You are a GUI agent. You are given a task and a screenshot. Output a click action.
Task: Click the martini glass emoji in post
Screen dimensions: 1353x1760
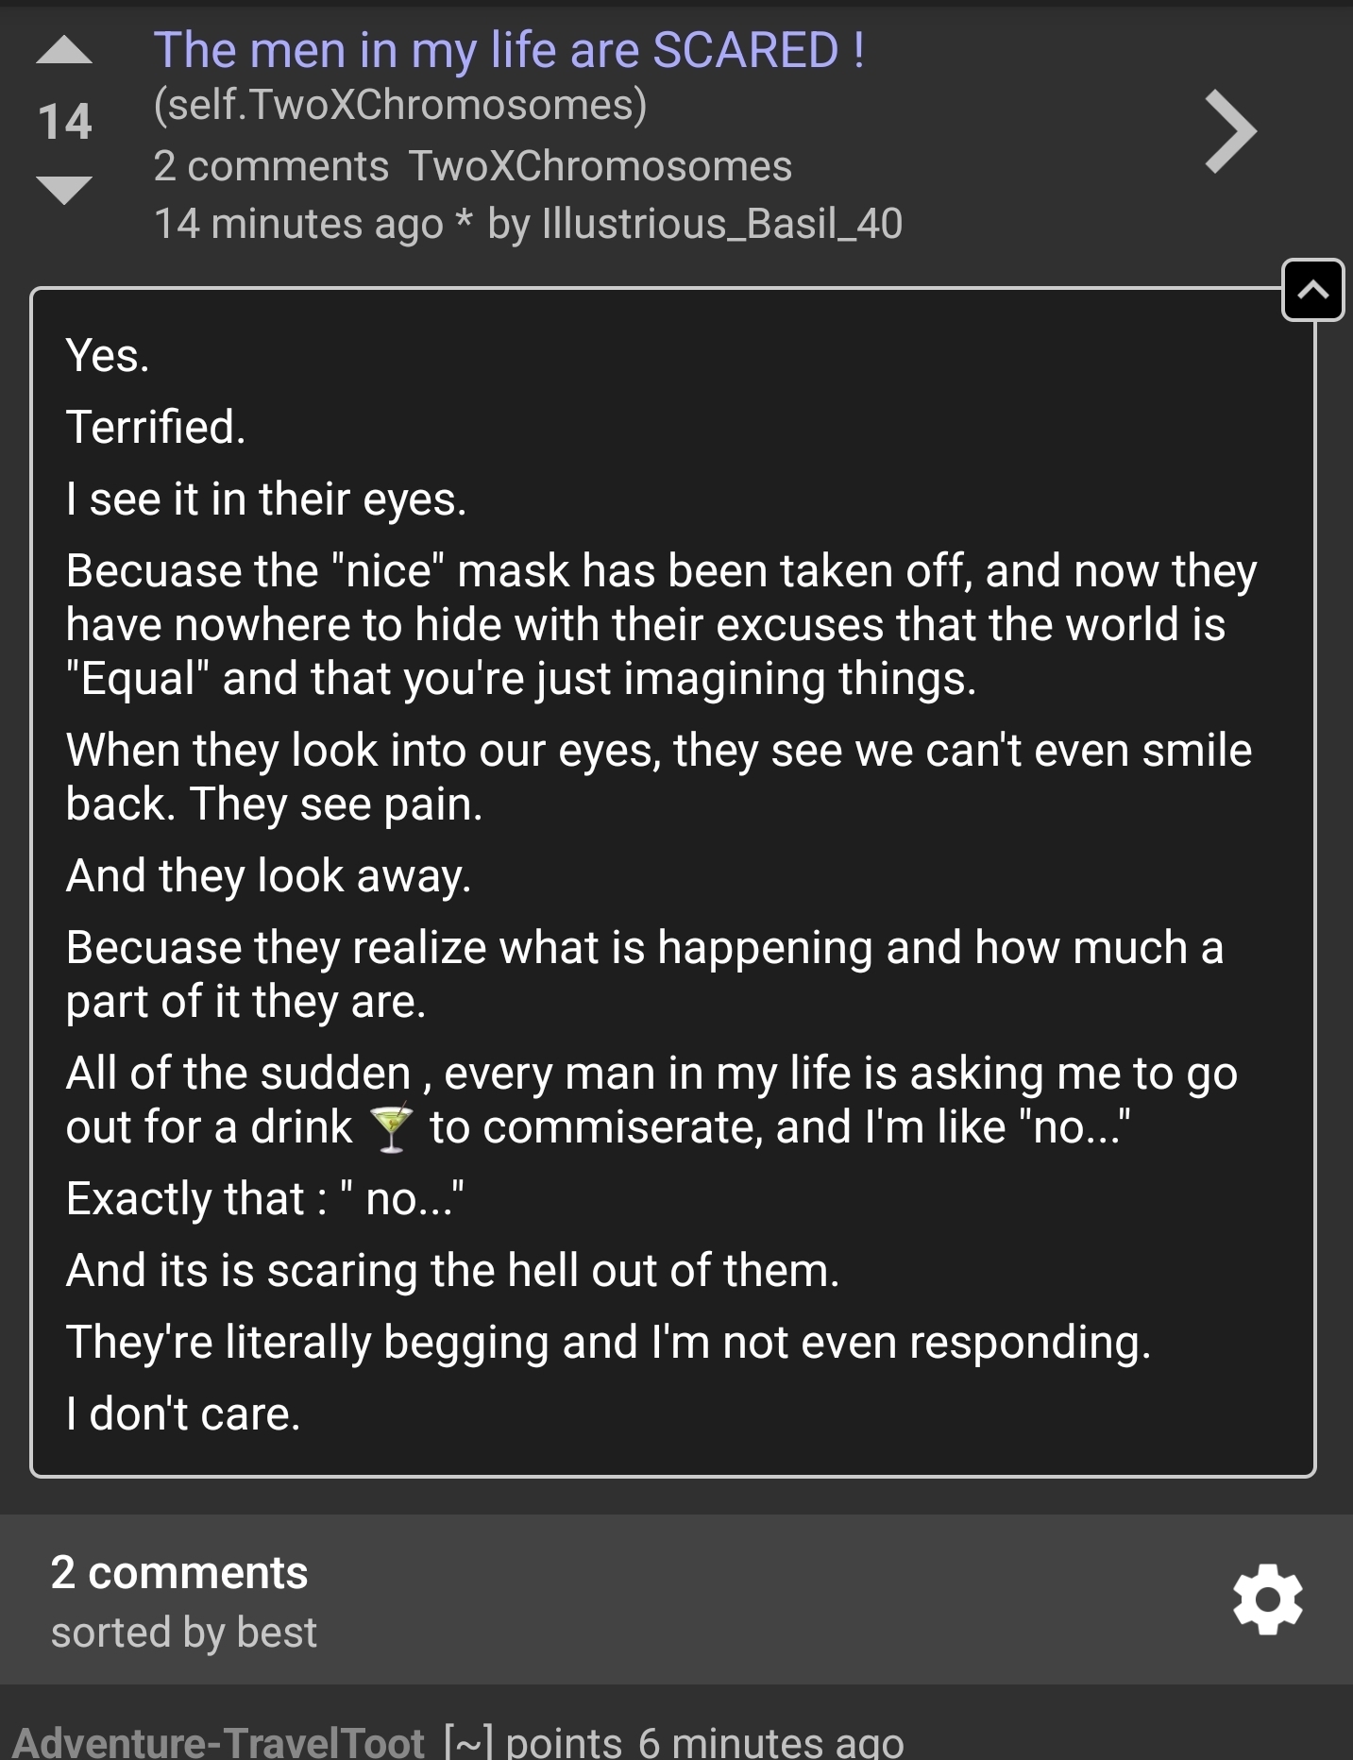coord(391,1127)
